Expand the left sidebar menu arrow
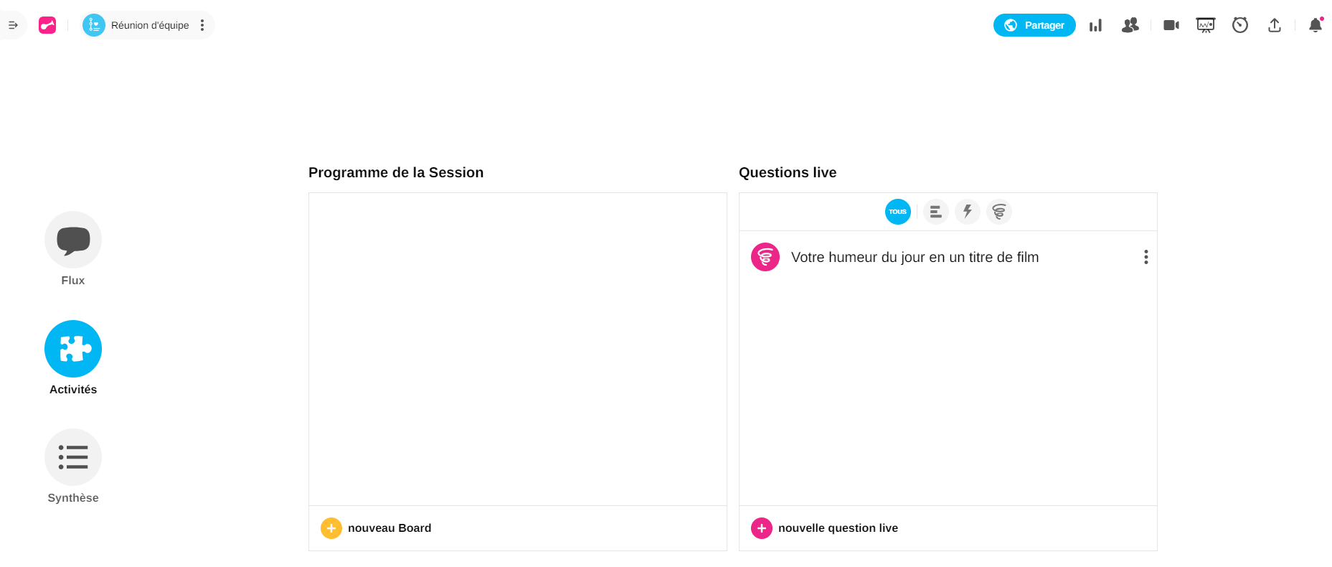Image resolution: width=1332 pixels, height=567 pixels. click(x=13, y=25)
